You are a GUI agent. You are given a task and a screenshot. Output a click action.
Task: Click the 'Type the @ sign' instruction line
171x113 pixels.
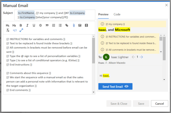click(43, 56)
